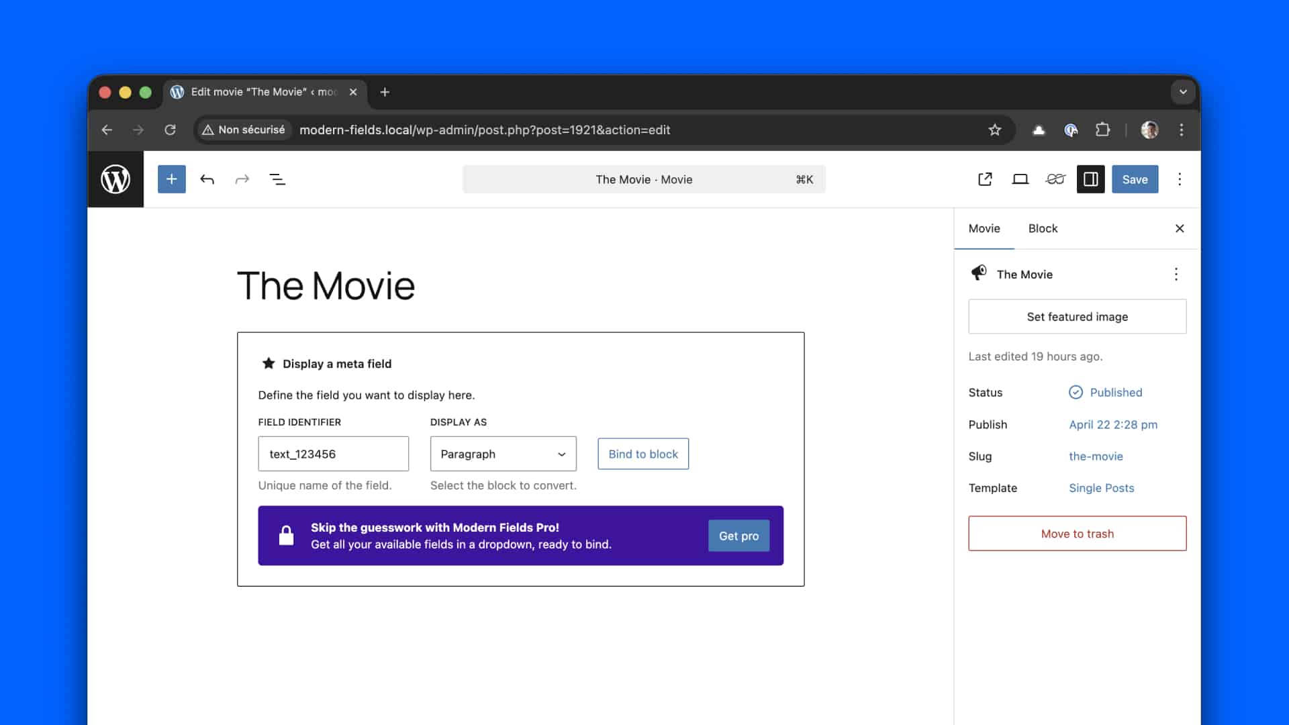Switch to the Block sidebar tab
The width and height of the screenshot is (1289, 725).
[1043, 228]
